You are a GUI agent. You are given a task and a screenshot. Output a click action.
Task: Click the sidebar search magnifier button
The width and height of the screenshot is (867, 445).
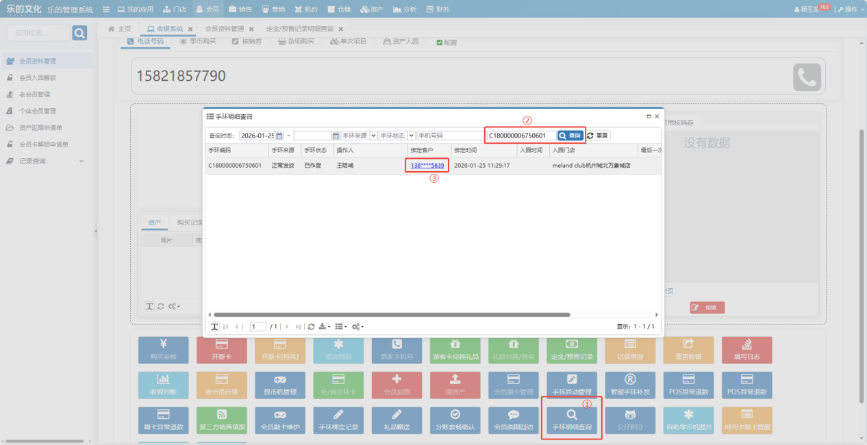[x=79, y=33]
